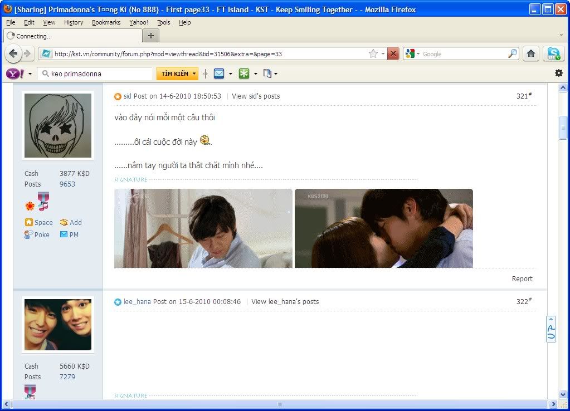Open a new tab with plus button
This screenshot has height=411, width=570.
[151, 36]
